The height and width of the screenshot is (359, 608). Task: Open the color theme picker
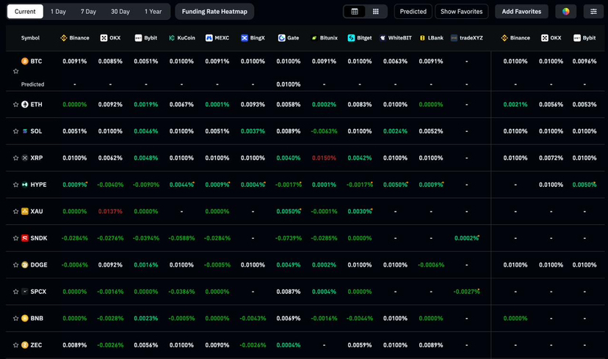565,12
